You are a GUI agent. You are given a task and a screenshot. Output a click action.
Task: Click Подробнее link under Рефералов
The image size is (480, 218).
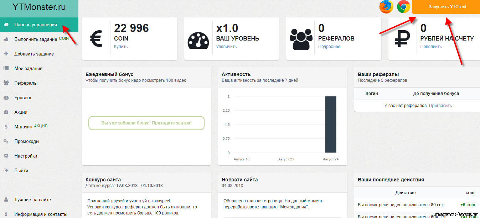(x=329, y=47)
